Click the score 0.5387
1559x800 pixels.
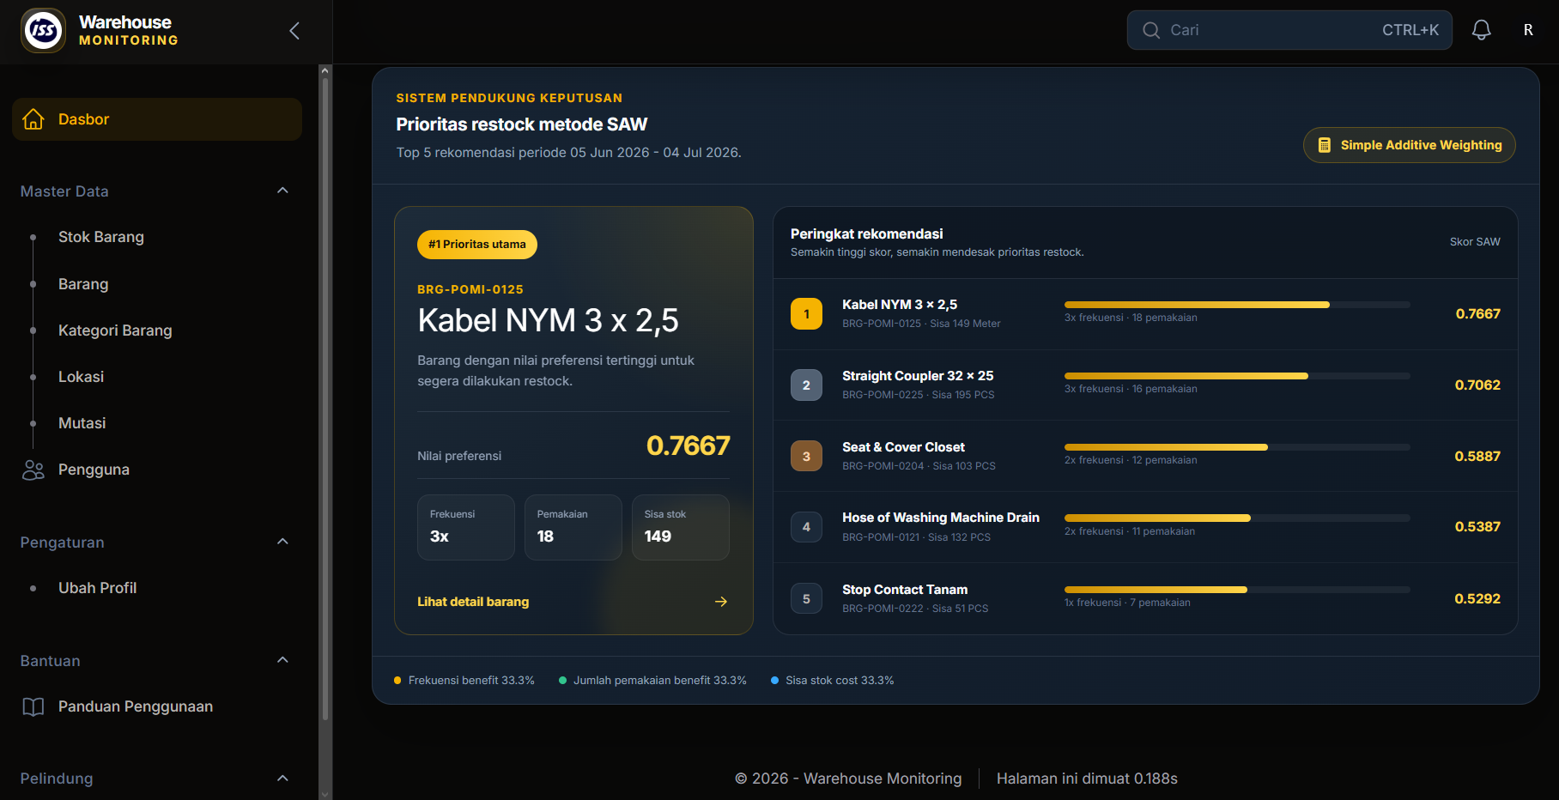point(1477,527)
